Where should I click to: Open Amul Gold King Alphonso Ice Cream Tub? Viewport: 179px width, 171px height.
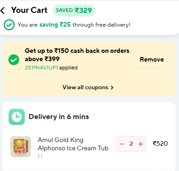[x=73, y=144]
